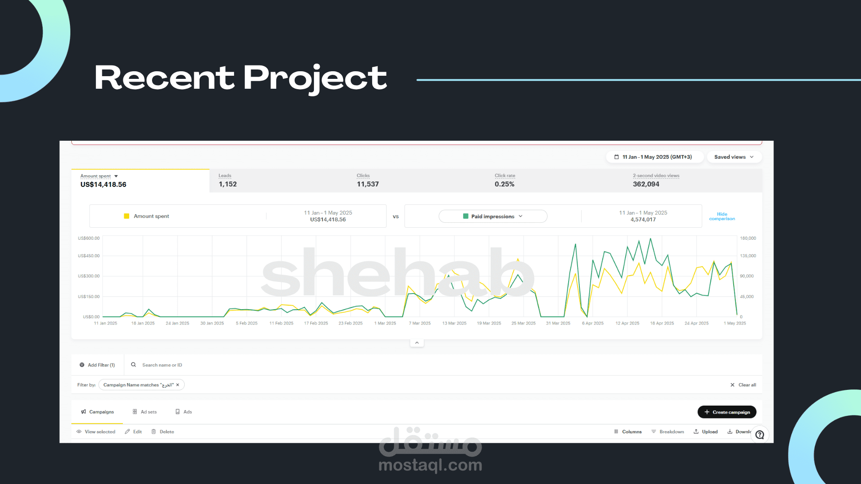
Task: Focus the Search name or ID field
Action: pos(444,365)
